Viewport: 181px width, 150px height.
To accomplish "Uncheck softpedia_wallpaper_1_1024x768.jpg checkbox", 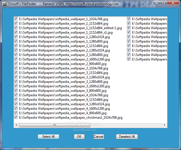I will click(x=16, y=19).
